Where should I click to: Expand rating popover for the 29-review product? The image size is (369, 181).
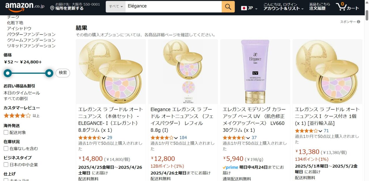[103, 138]
